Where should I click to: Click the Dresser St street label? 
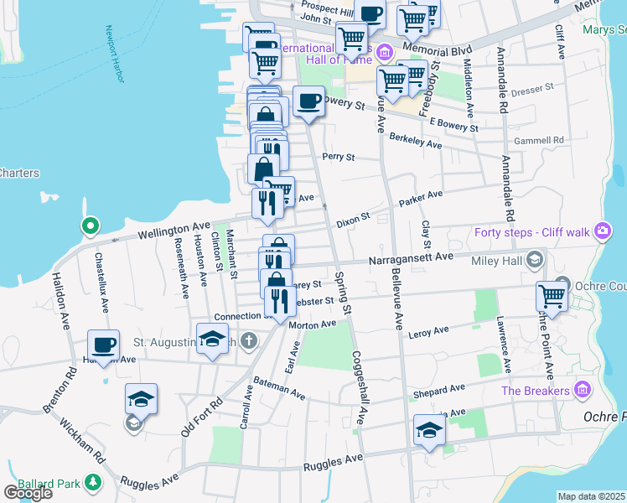[x=532, y=90]
